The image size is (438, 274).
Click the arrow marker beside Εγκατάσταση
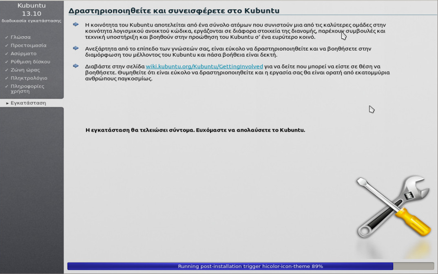pyautogui.click(x=7, y=103)
